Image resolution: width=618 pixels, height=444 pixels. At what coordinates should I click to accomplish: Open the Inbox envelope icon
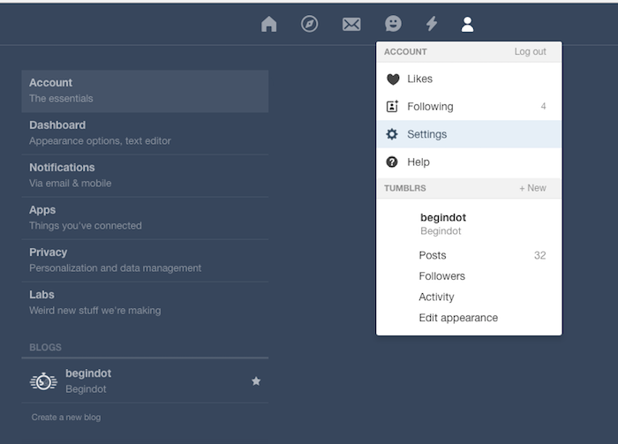pos(351,24)
